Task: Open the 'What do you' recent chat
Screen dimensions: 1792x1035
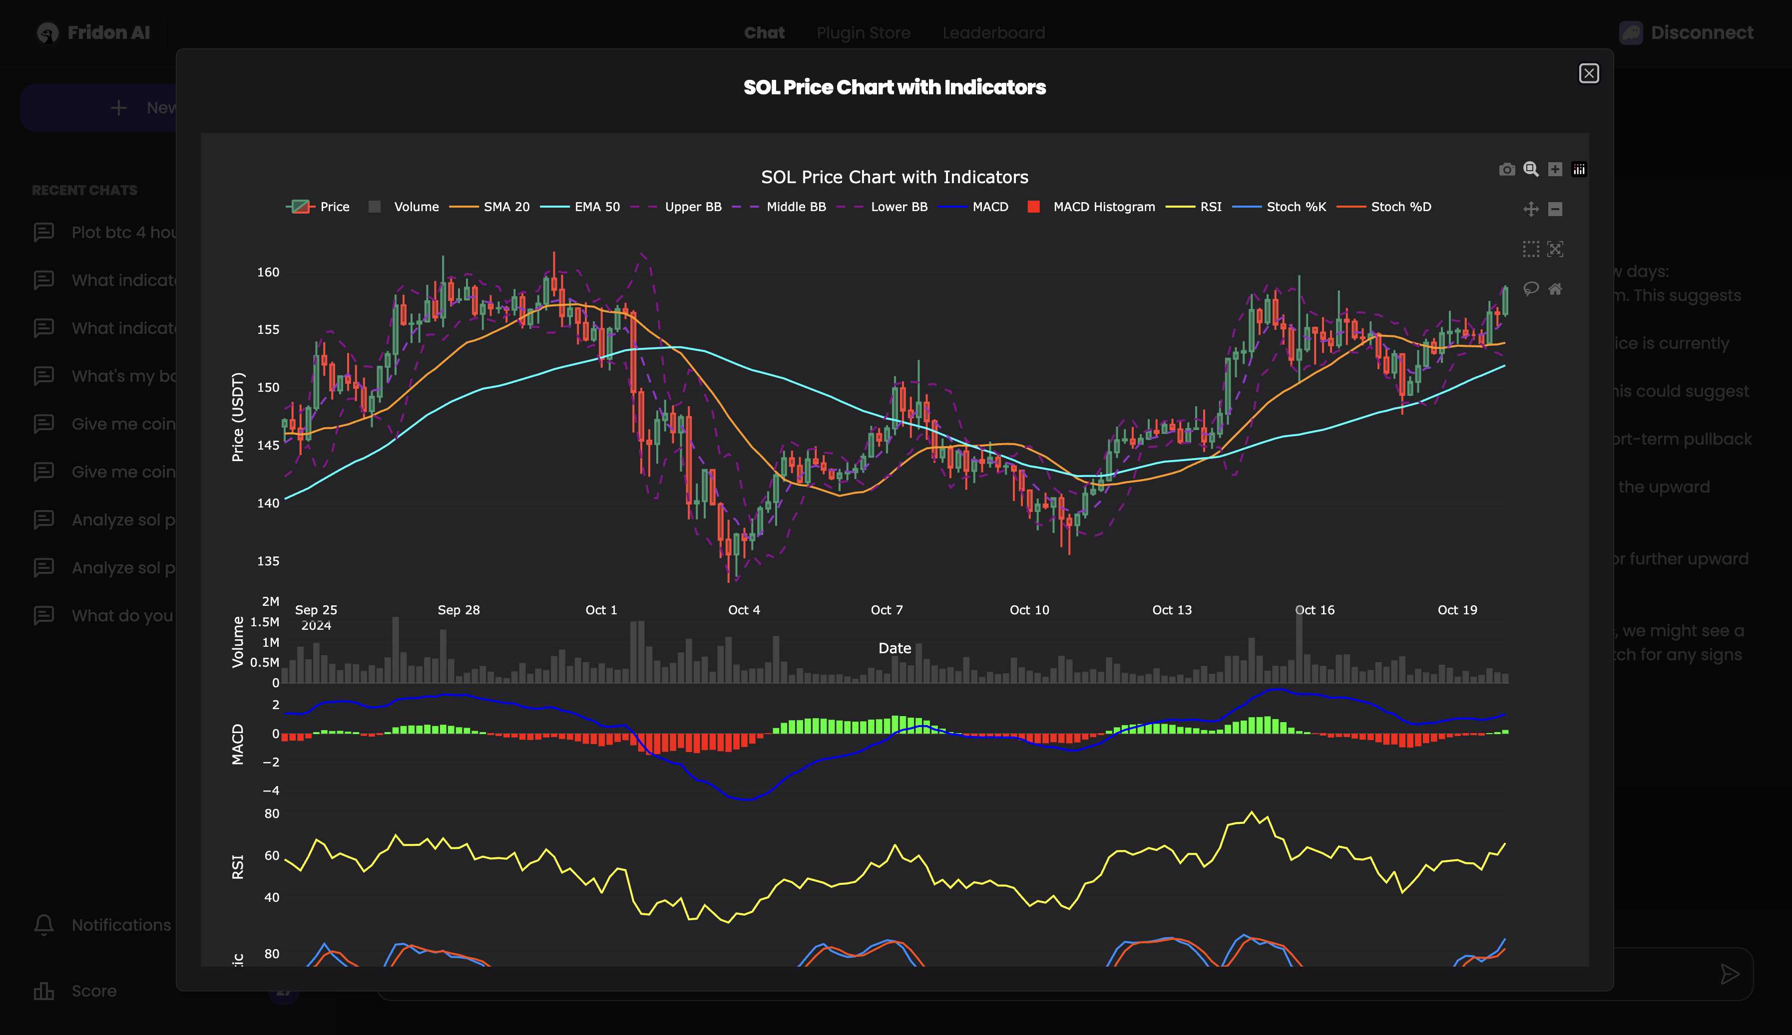Action: point(121,616)
